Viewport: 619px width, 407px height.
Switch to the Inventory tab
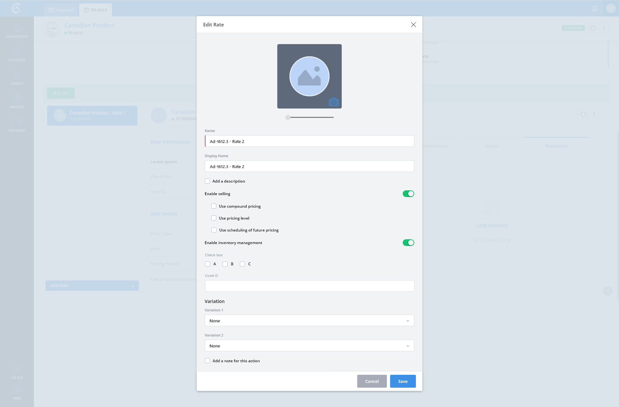click(556, 146)
